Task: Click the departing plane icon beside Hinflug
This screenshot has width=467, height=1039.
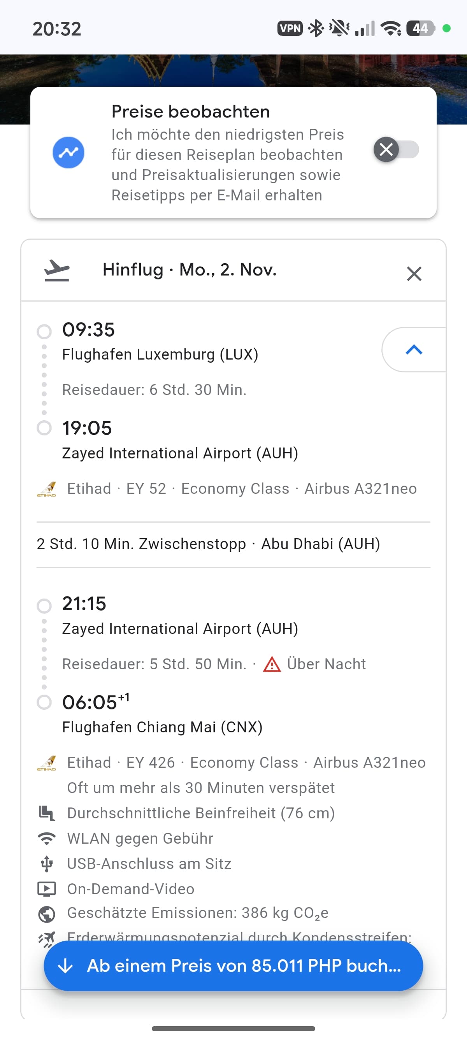Action: click(57, 270)
